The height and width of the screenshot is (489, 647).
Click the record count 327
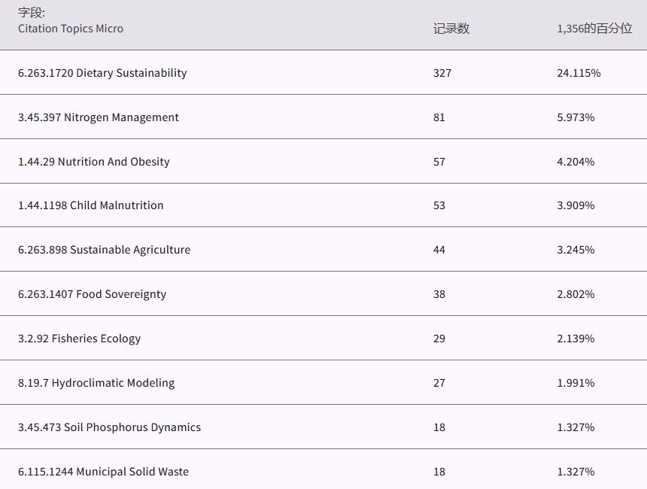pos(442,73)
